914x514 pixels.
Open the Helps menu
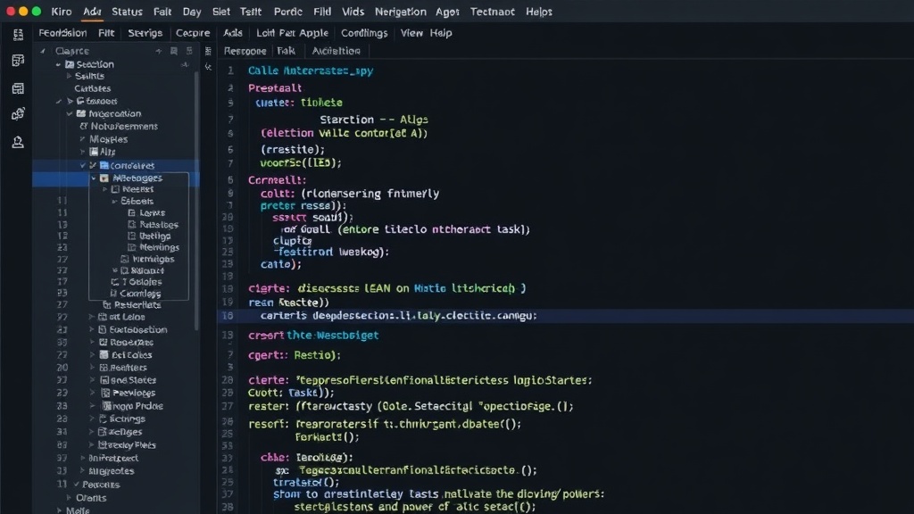538,12
